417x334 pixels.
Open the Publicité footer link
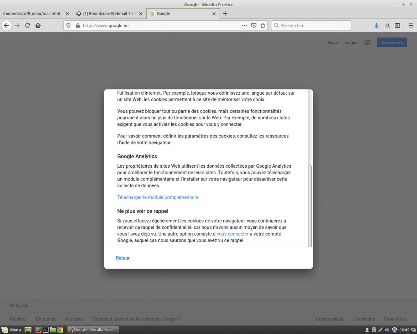pos(18,319)
